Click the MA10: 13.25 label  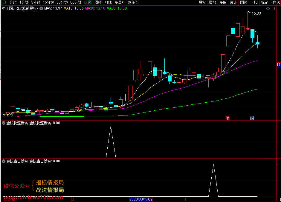74,8
